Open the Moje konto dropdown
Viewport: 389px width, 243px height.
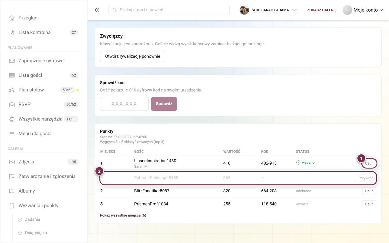tap(363, 10)
